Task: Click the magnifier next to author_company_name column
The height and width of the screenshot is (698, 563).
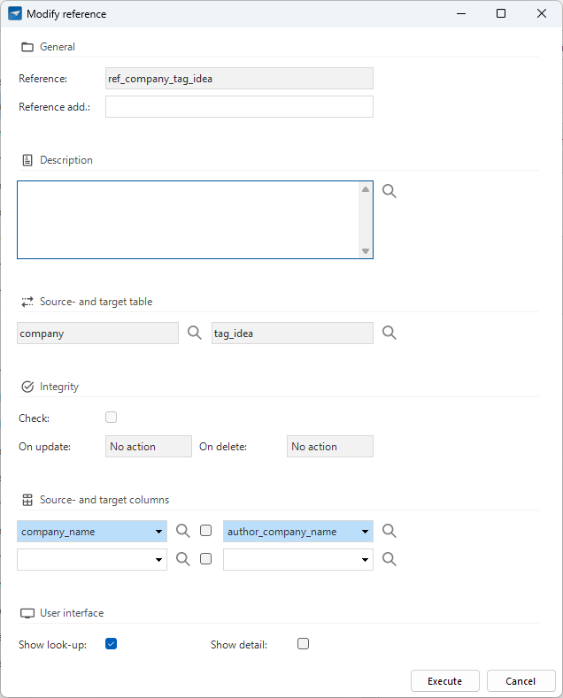Action: point(389,531)
